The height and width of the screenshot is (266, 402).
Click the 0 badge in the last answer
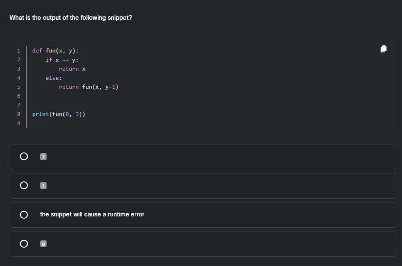point(43,244)
